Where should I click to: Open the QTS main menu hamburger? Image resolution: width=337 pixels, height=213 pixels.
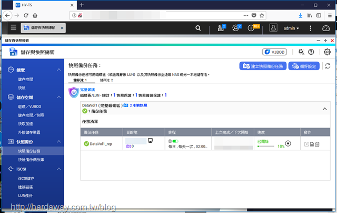tap(14, 27)
